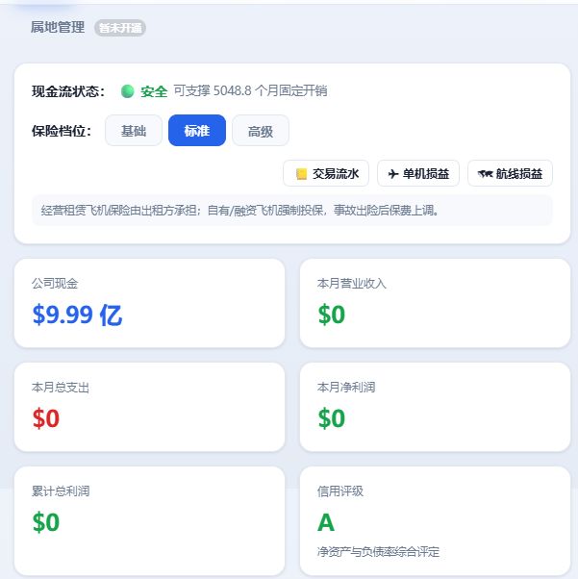Click the 信用评级 A rating
The image size is (578, 579).
click(x=326, y=522)
